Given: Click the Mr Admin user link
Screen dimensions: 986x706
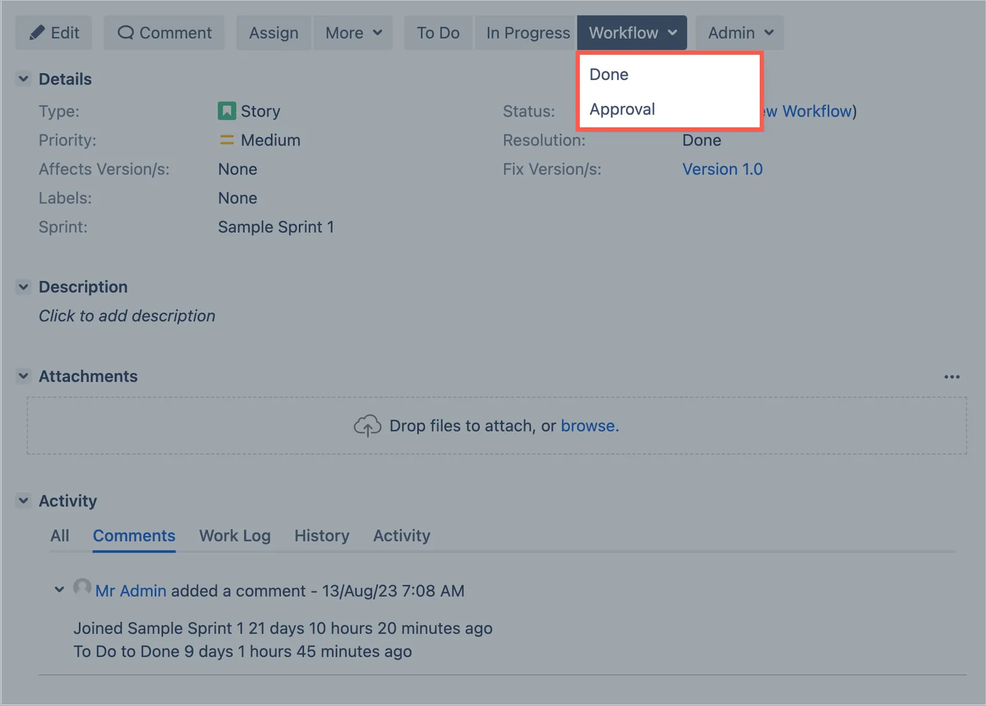Looking at the screenshot, I should click(x=131, y=591).
